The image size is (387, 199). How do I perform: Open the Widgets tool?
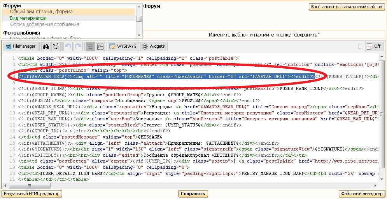tap(154, 47)
